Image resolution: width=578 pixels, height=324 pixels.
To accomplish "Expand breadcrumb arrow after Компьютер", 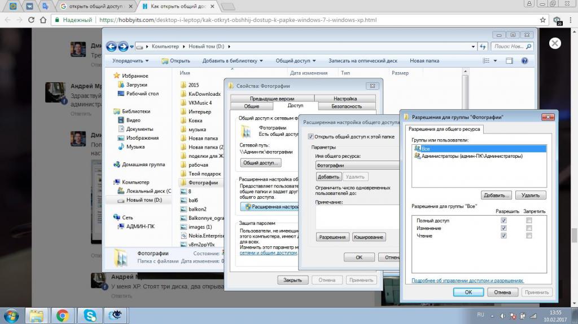I will [x=183, y=46].
